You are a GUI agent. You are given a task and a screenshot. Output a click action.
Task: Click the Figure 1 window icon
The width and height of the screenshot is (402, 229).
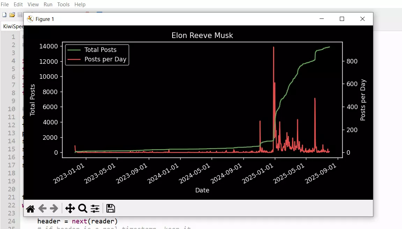tap(30, 19)
